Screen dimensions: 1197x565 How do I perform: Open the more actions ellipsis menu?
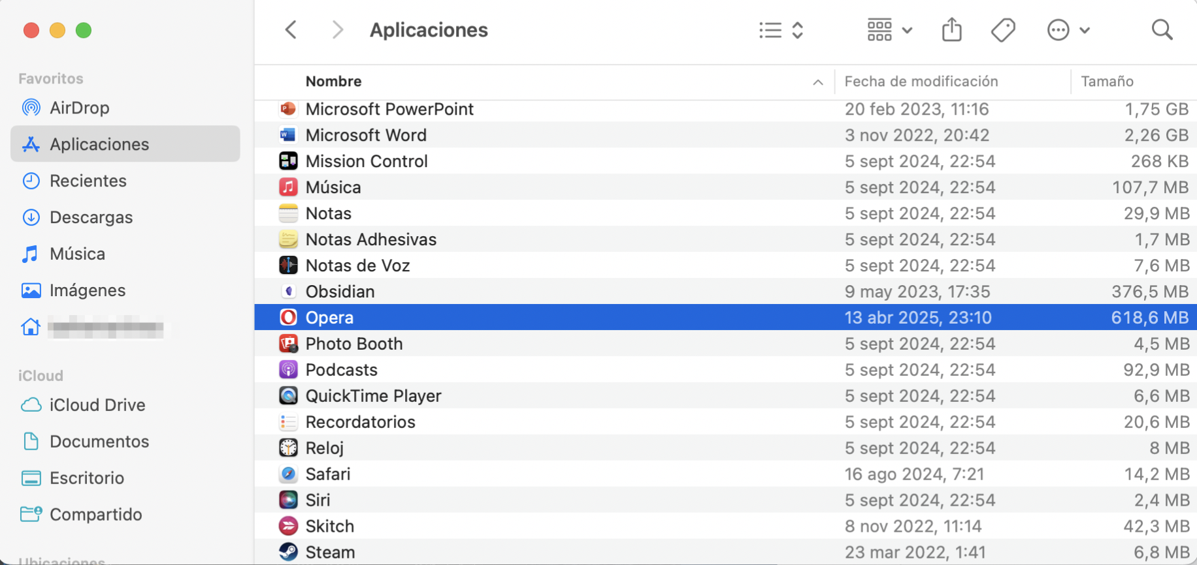point(1068,30)
